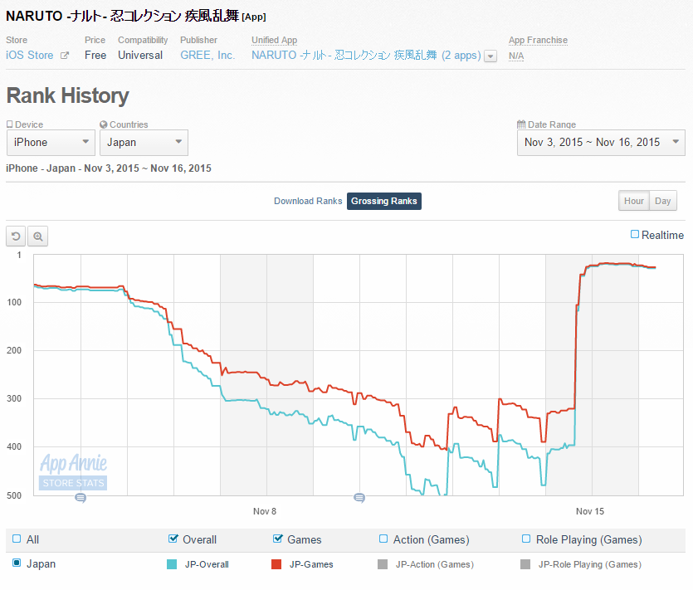This screenshot has height=590, width=693.
Task: Click the Rank History heading
Action: (67, 95)
